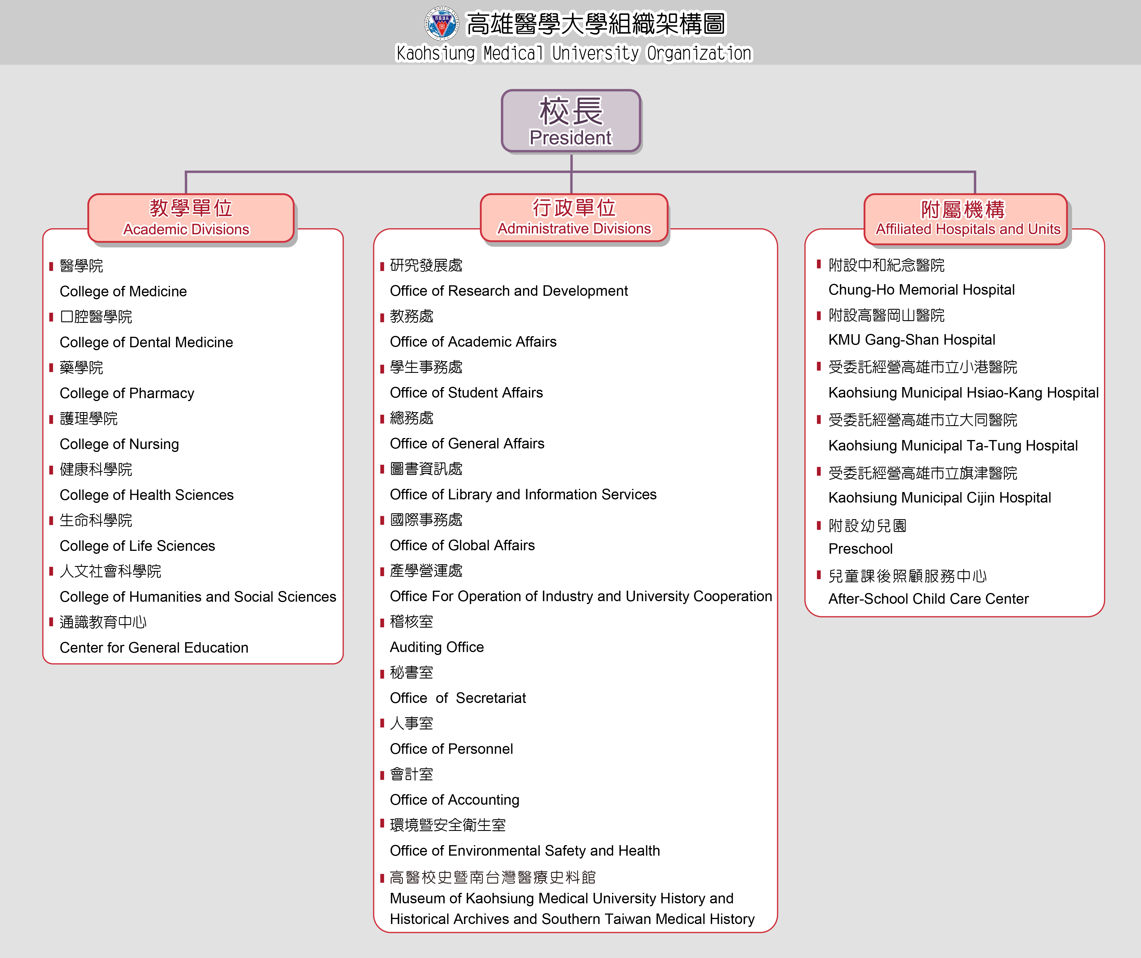The image size is (1141, 958).
Task: Click Office of Accounting
Action: [454, 800]
